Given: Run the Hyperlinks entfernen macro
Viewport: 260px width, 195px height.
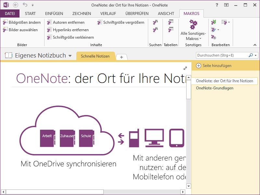Looking at the screenshot, I should [68, 30].
